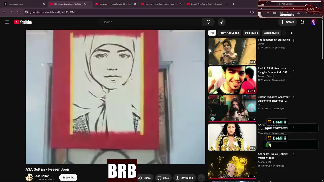324x182 pixels.
Task: Open AsaSoltan channel avatar
Action: pos(29,177)
